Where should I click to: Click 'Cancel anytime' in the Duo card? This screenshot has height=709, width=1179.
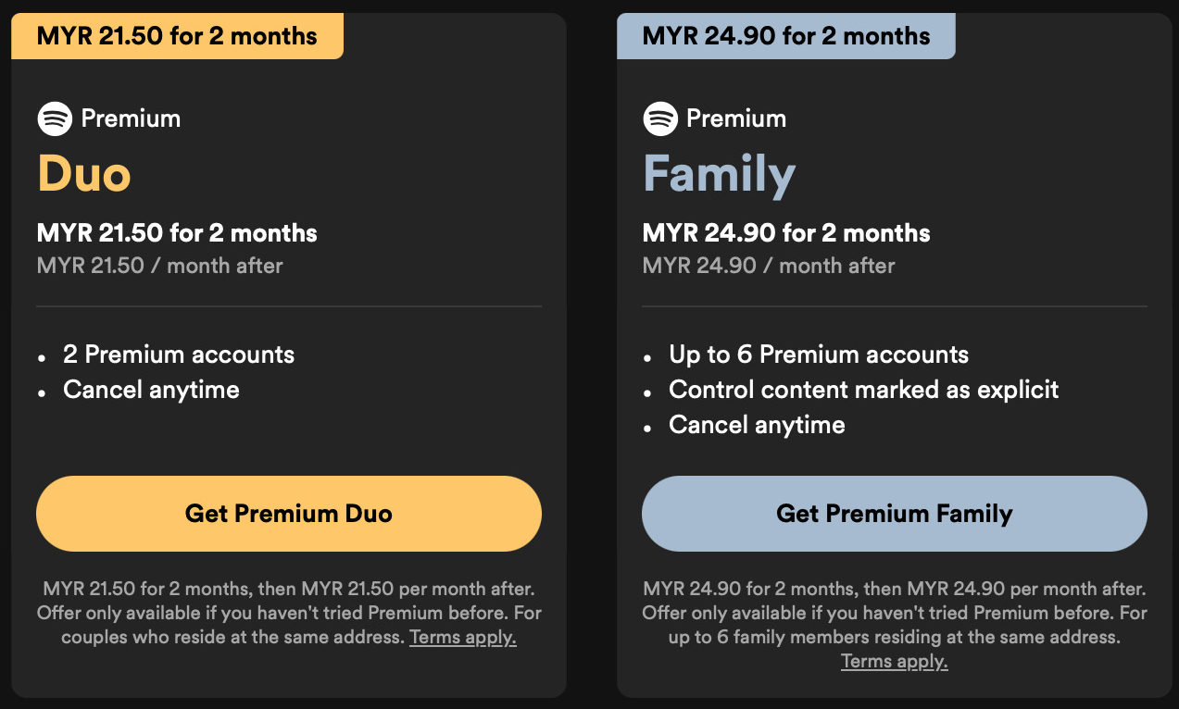[x=151, y=390]
